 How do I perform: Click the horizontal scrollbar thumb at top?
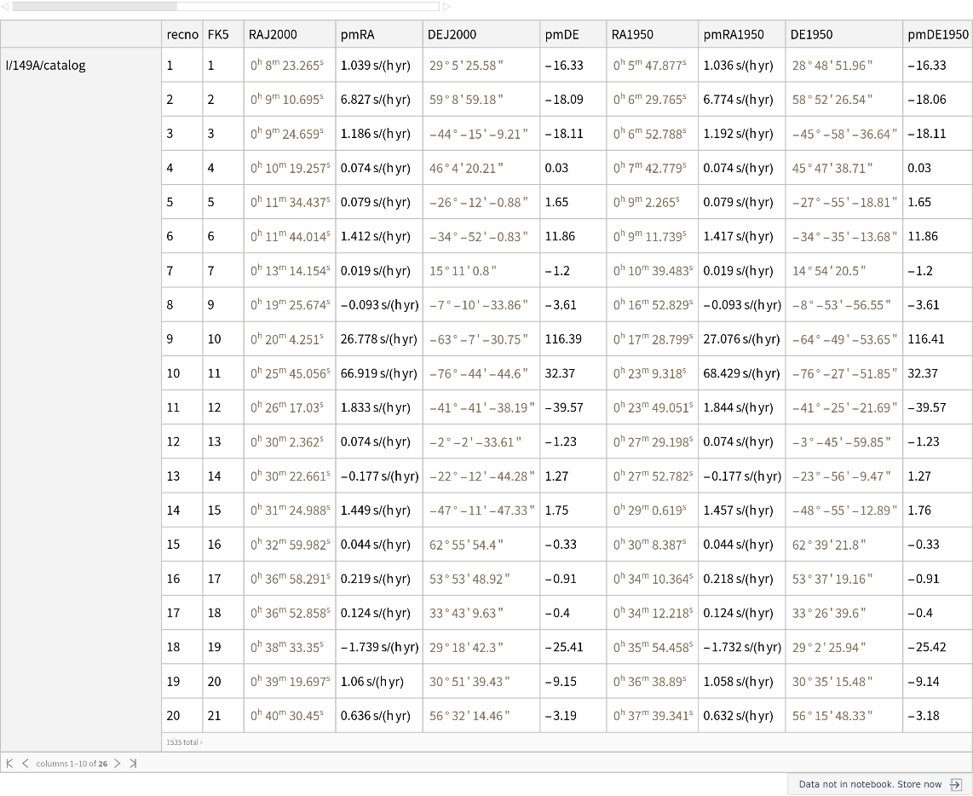click(94, 6)
